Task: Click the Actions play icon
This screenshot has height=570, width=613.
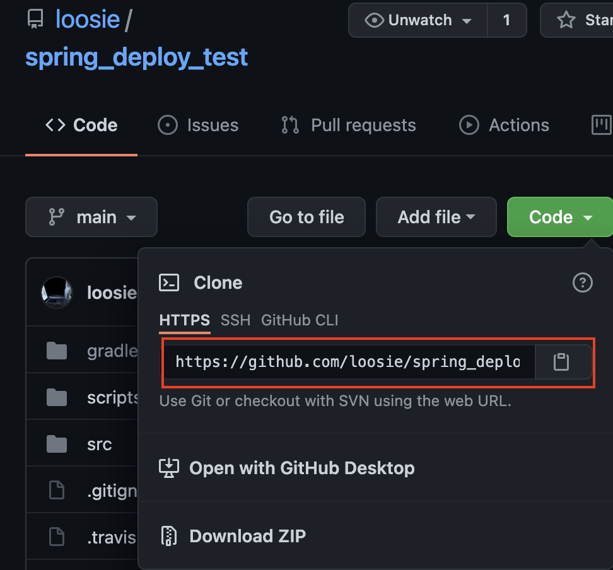Action: [x=469, y=125]
